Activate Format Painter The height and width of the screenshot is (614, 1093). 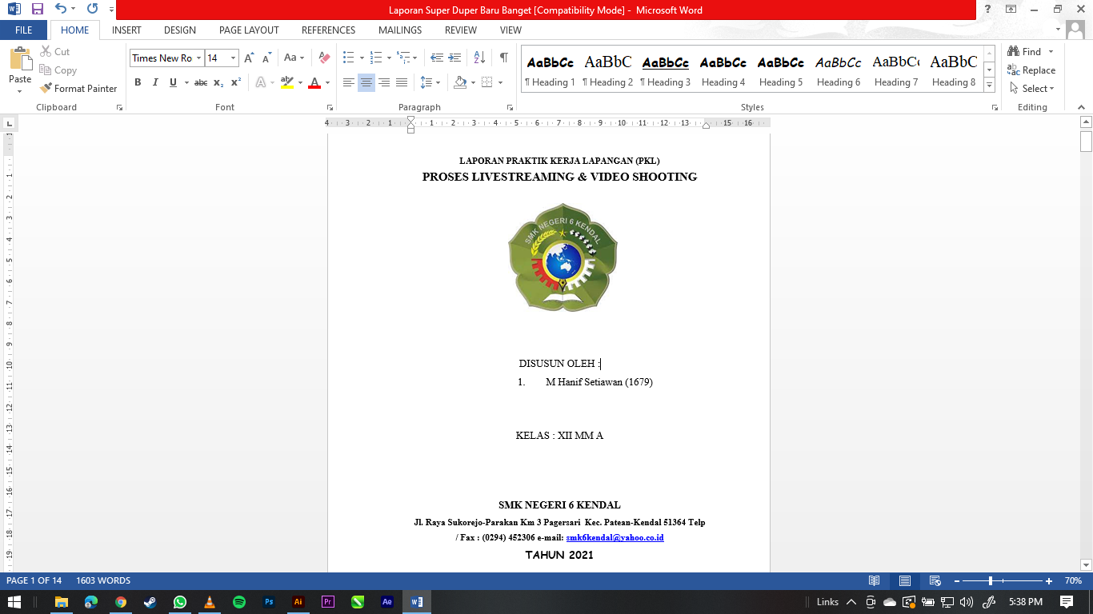[78, 88]
